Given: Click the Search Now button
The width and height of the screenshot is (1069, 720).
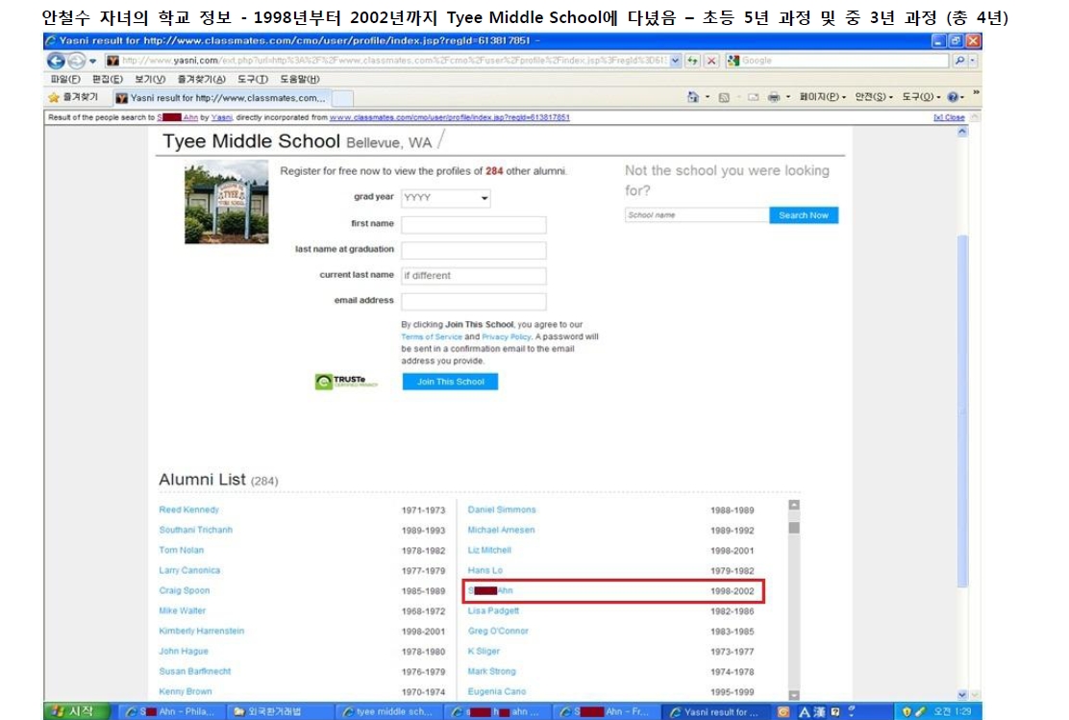Looking at the screenshot, I should coord(804,215).
